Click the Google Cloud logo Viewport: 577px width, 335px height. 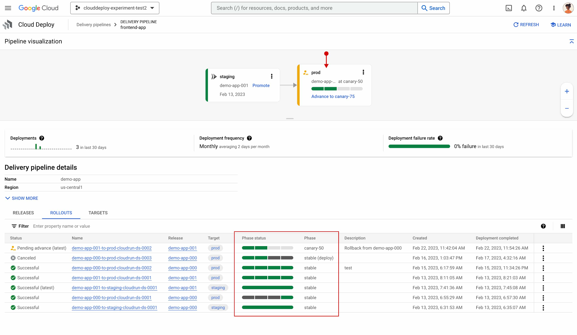click(38, 8)
